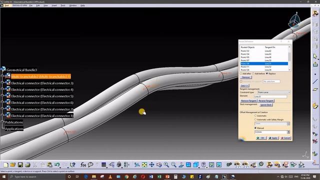Click the Remove Tangent button
The width and height of the screenshot is (320, 180).
pos(248,101)
